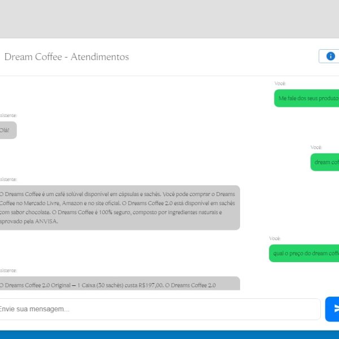Select the 'Me fale dos seus produtos' message bubble
The height and width of the screenshot is (339, 339).
[x=307, y=98]
